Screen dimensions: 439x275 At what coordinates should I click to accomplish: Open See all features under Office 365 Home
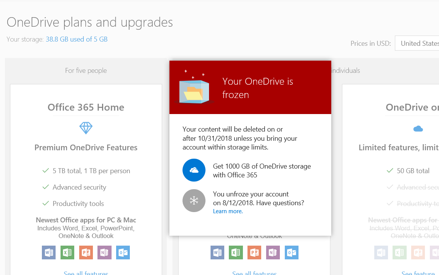(x=86, y=273)
